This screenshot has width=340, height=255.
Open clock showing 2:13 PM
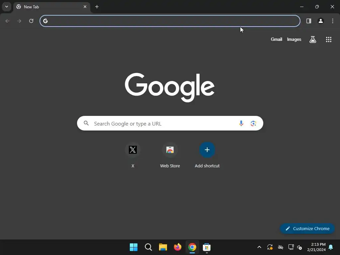(x=316, y=247)
